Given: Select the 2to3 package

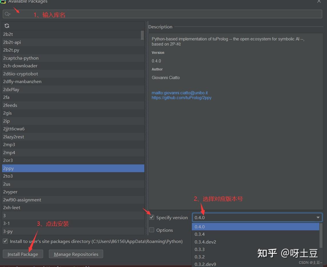Looking at the screenshot, I should (8, 176).
